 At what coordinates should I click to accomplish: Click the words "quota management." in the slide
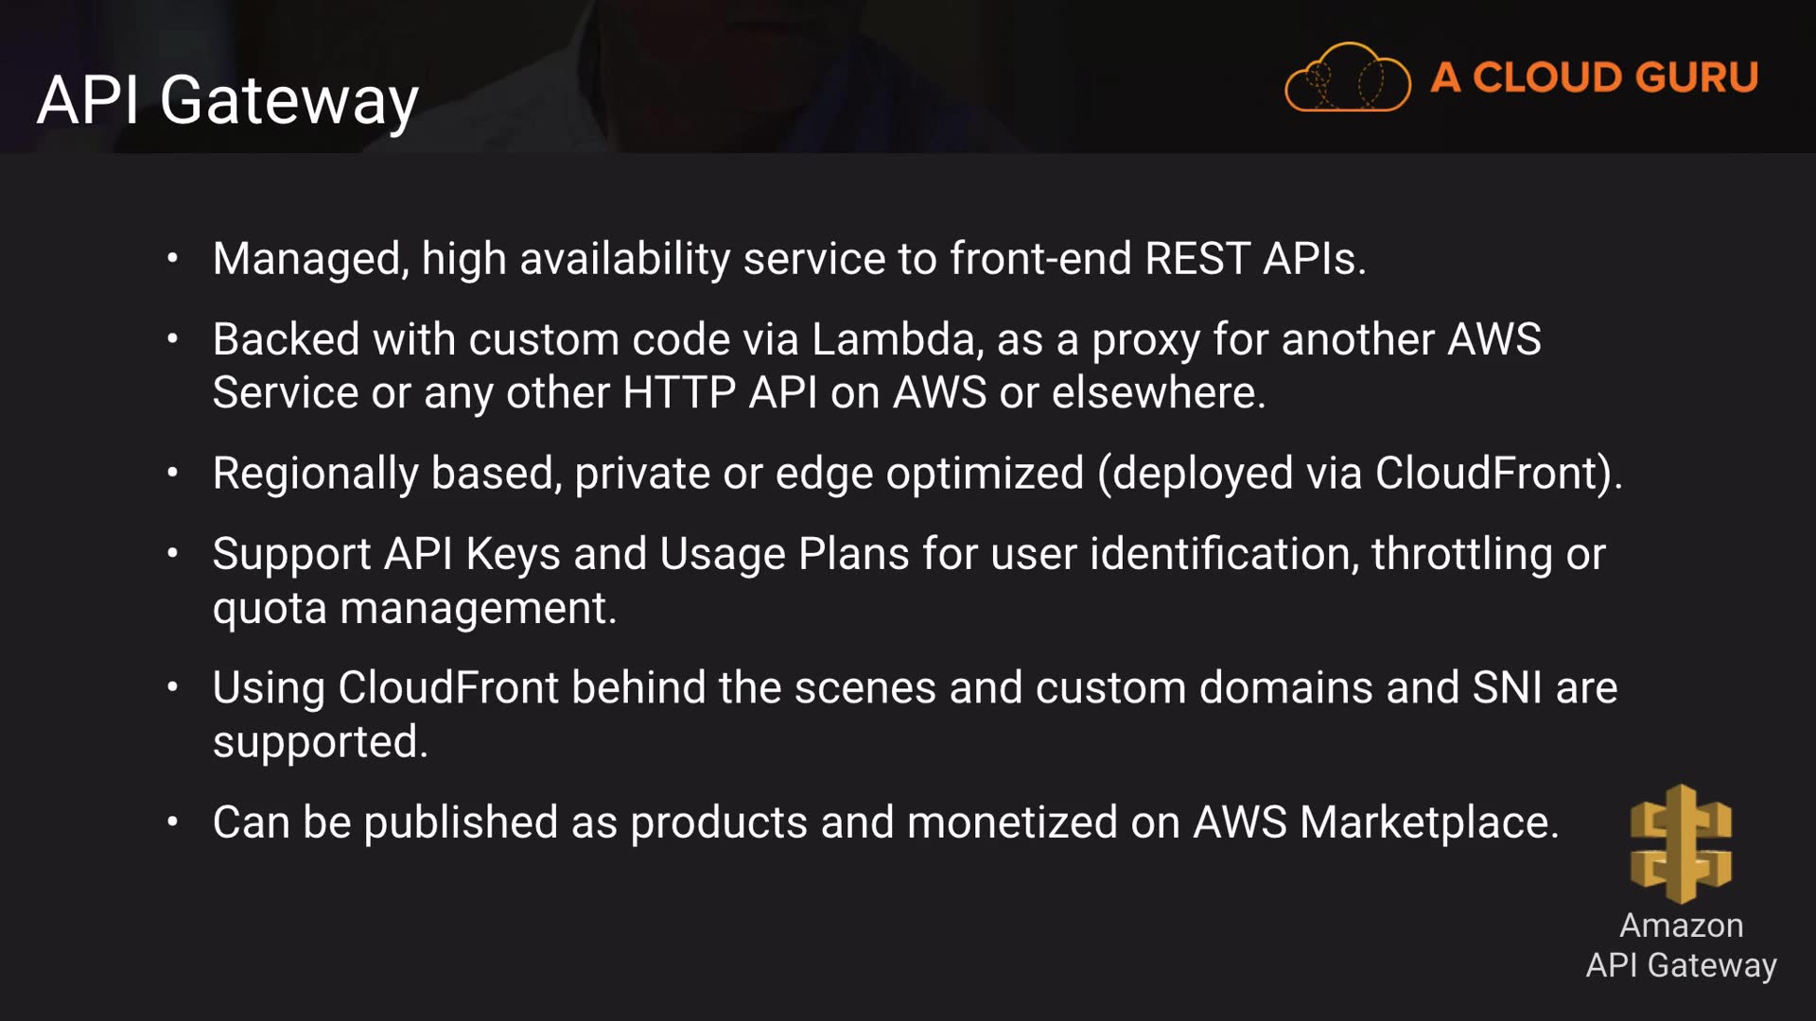point(414,608)
